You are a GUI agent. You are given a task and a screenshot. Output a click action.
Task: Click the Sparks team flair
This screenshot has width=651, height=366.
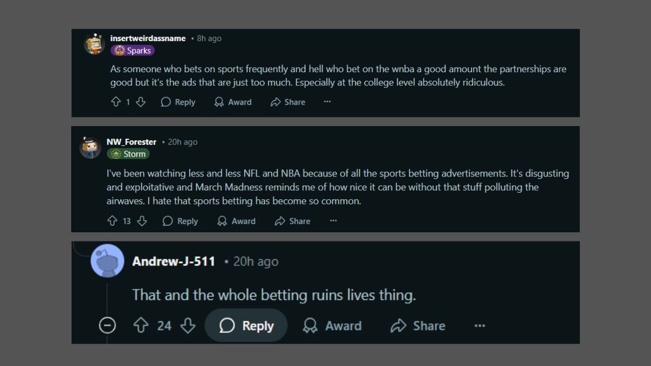[x=132, y=50]
